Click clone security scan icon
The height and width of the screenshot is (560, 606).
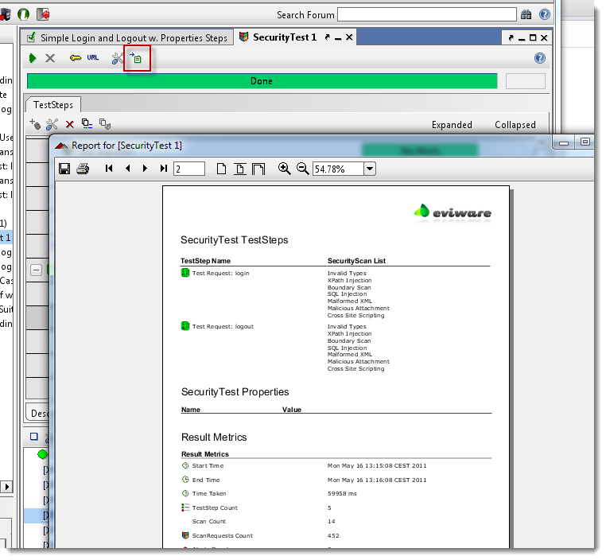click(x=87, y=123)
